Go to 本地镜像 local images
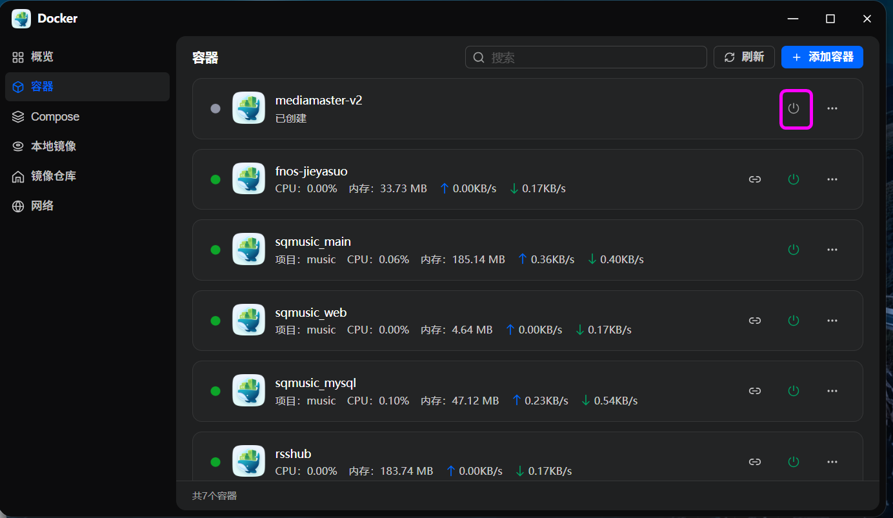The height and width of the screenshot is (518, 893). (87, 146)
